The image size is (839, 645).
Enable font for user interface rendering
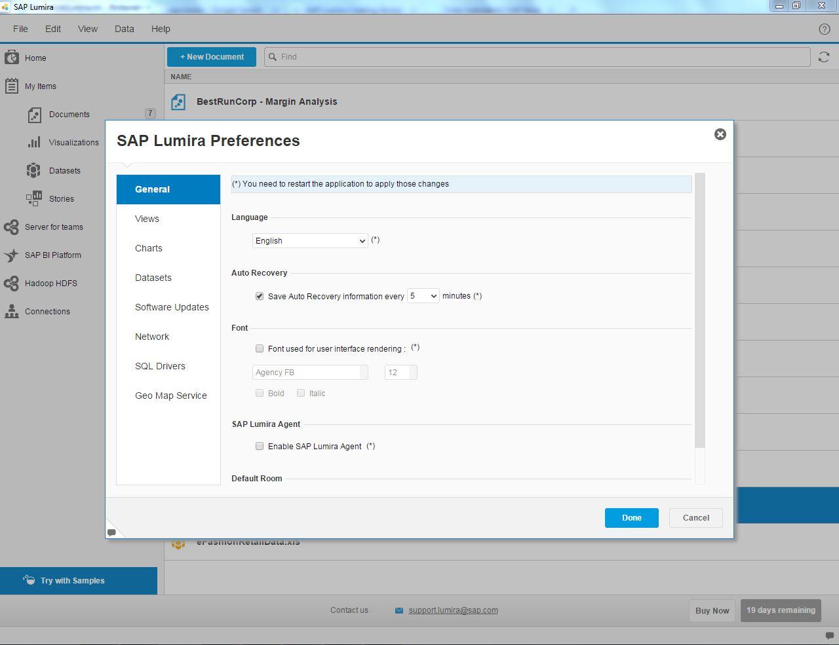point(260,348)
